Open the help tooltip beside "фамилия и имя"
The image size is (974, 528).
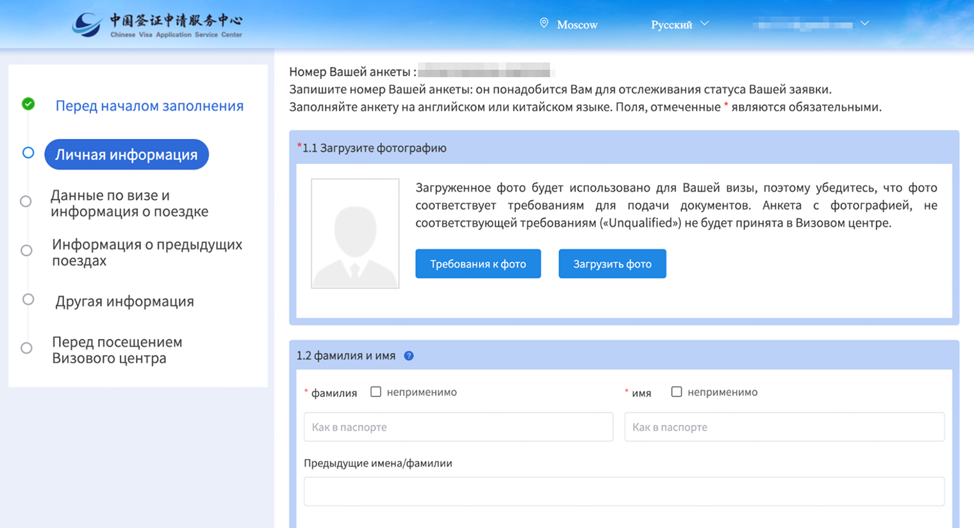pyautogui.click(x=408, y=356)
